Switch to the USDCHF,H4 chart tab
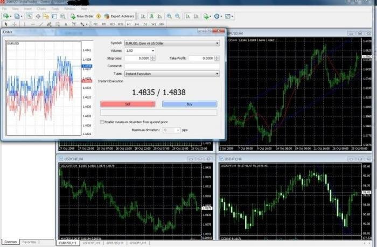This screenshot has height=247, width=377. 92,243
